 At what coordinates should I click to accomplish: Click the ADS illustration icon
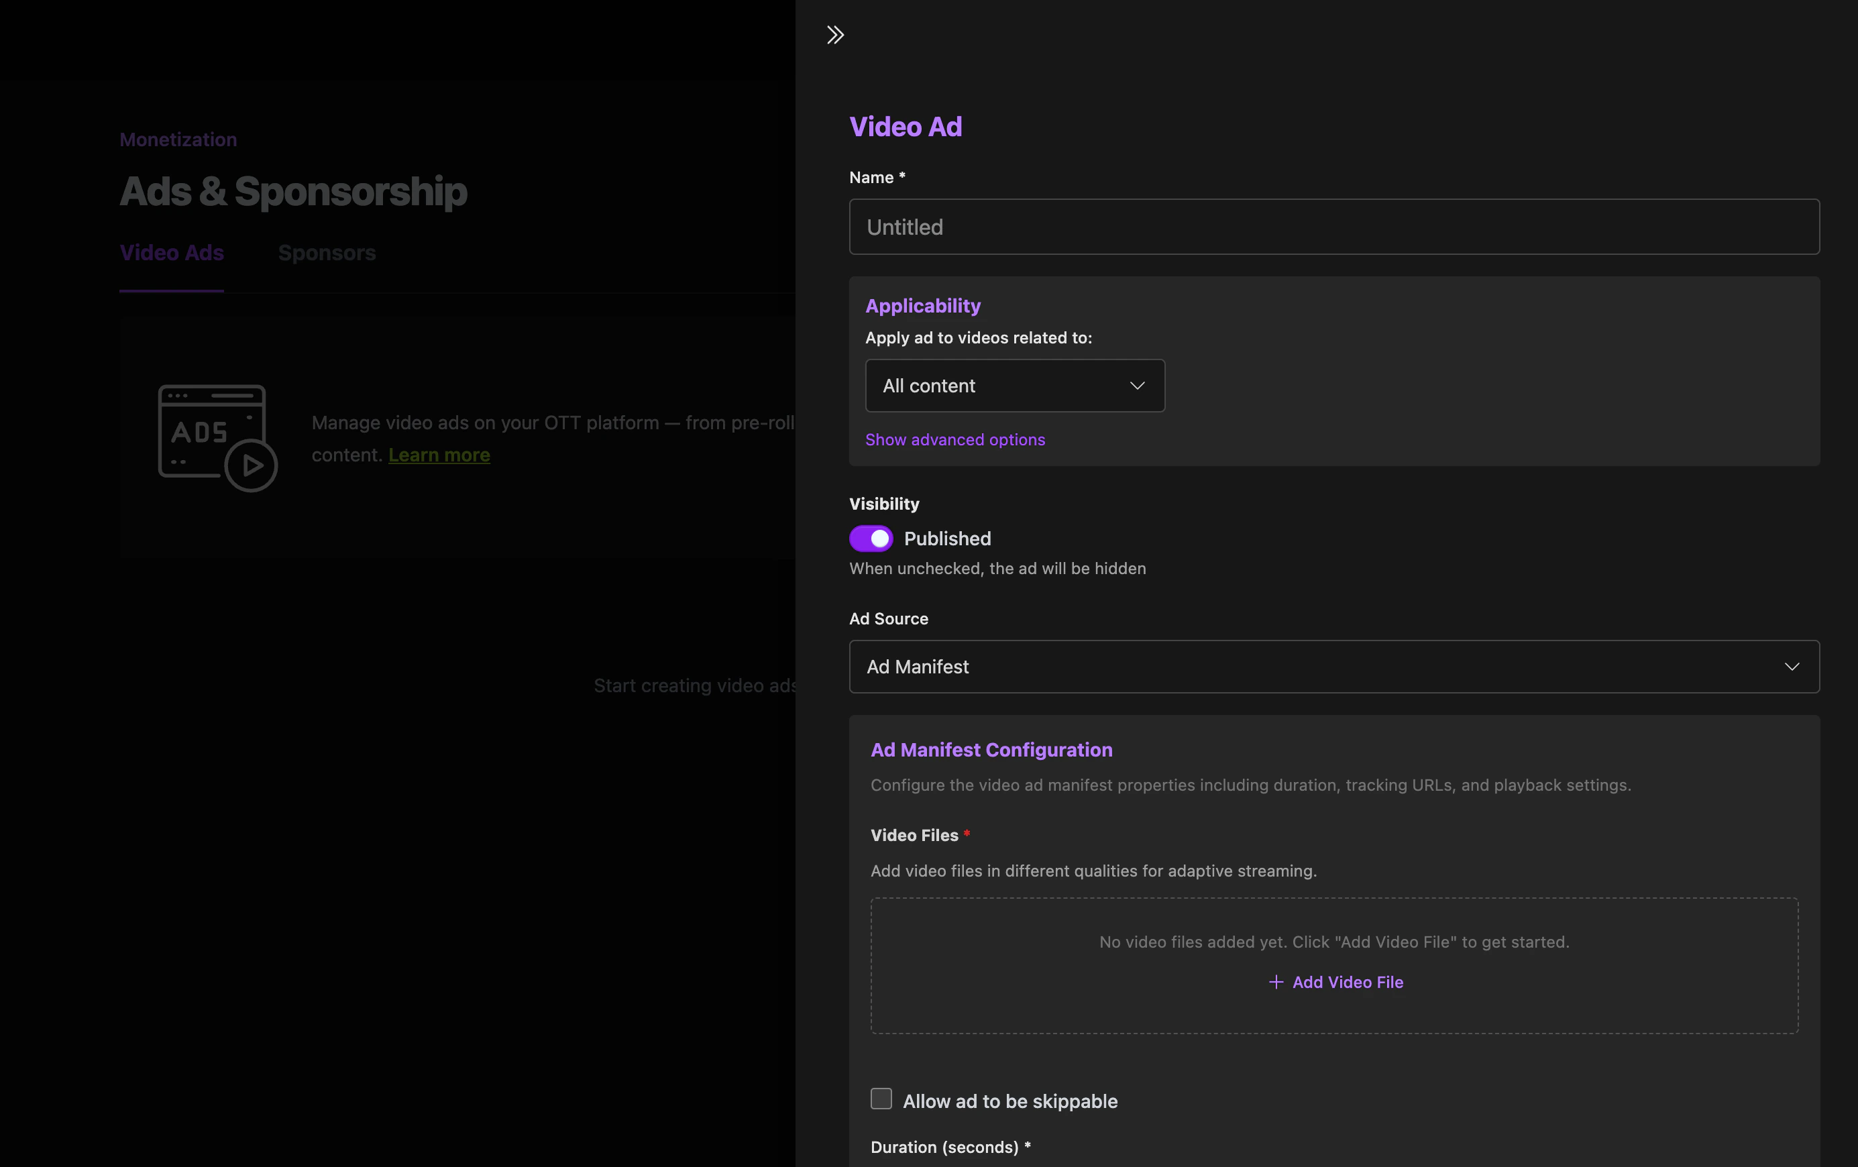(217, 437)
